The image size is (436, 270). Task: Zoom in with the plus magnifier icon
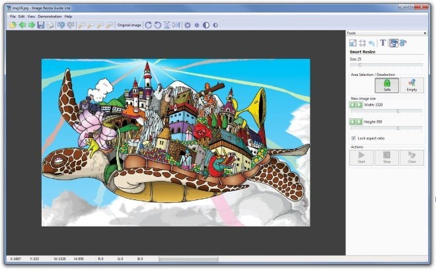81,25
